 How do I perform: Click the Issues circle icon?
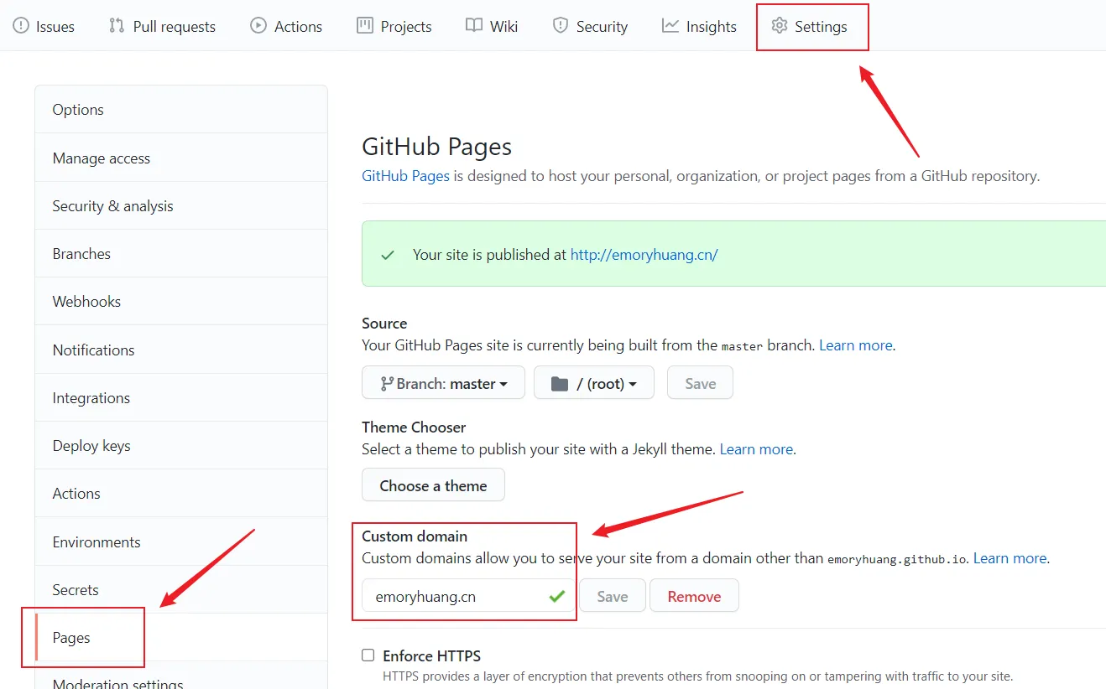(20, 26)
